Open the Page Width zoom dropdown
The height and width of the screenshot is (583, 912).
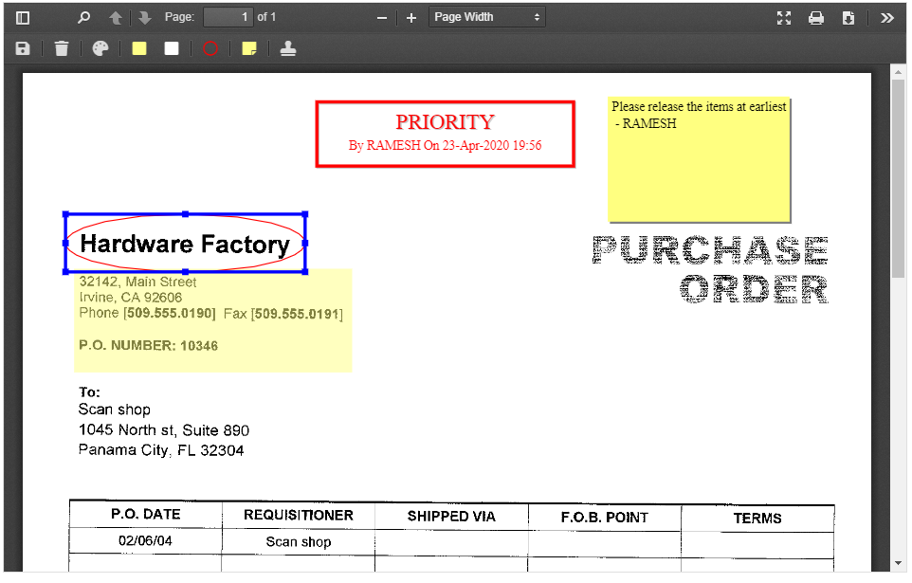pyautogui.click(x=486, y=16)
